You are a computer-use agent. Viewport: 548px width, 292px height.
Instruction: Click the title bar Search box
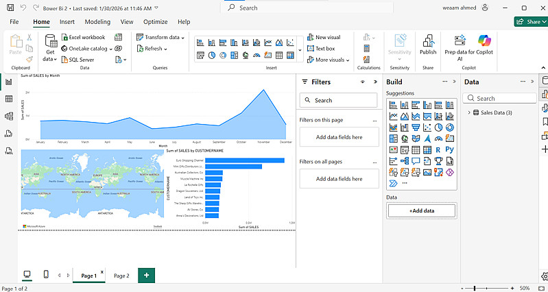[x=307, y=8]
